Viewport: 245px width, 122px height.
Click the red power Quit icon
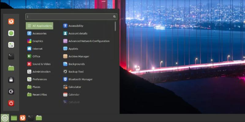tap(11, 103)
